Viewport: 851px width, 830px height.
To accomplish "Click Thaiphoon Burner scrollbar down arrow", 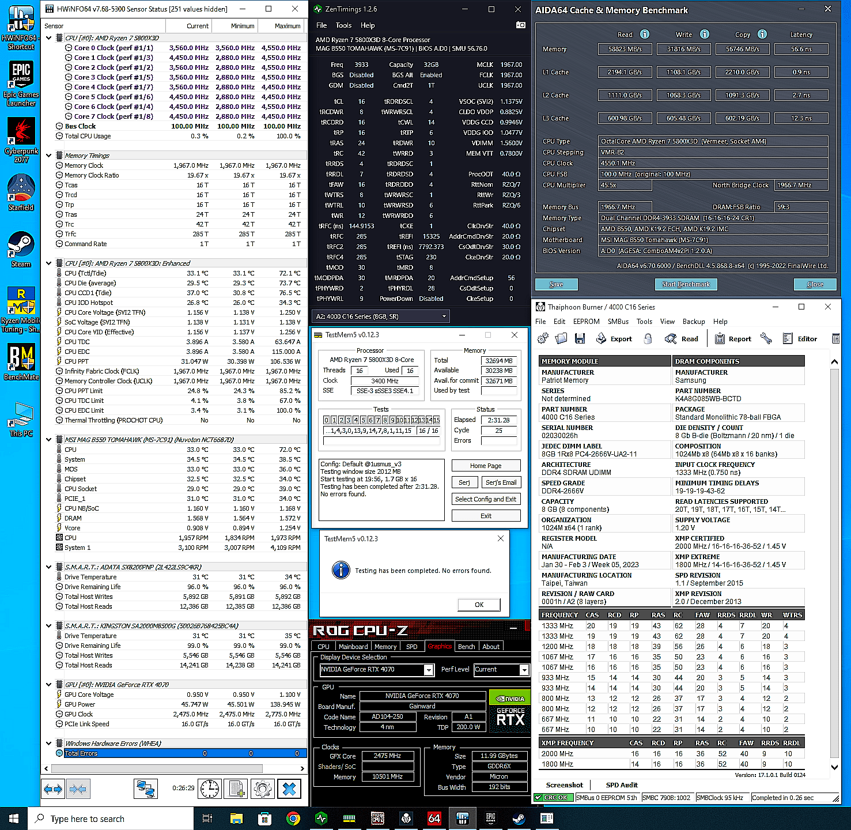I will pos(834,767).
